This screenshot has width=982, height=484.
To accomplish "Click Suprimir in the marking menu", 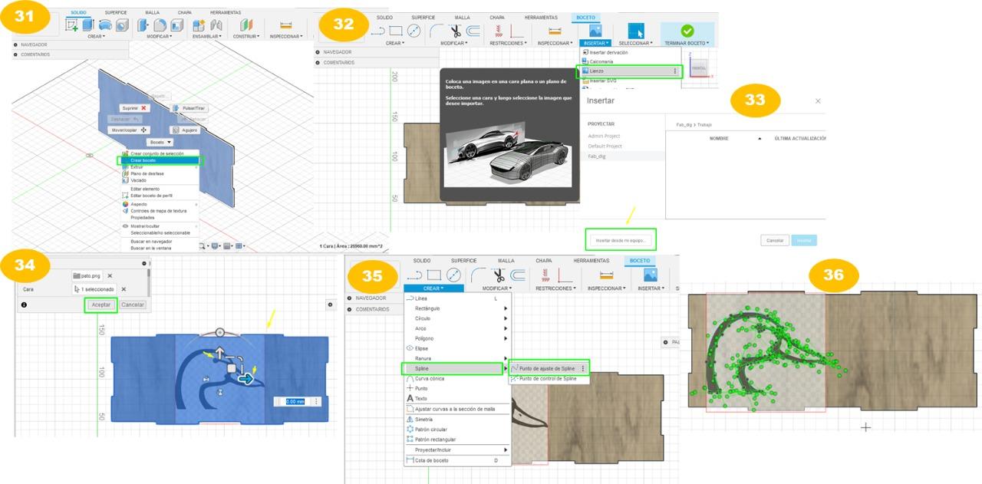I will (x=133, y=108).
